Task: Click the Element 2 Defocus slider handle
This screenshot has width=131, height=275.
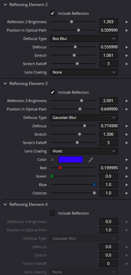Action: [x=75, y=47]
